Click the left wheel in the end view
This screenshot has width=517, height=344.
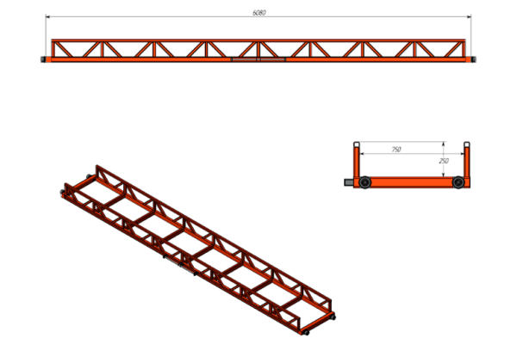pos(365,182)
